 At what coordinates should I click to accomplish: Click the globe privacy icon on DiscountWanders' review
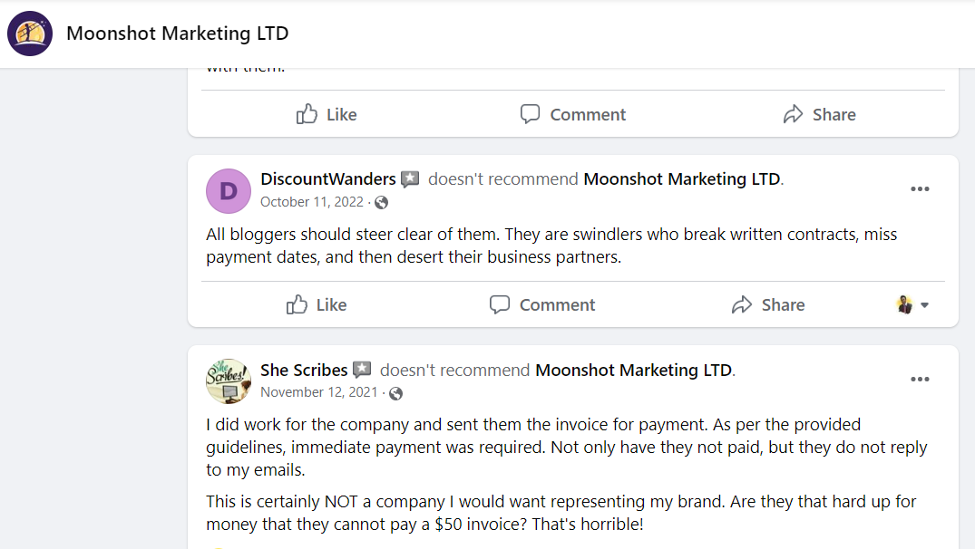pyautogui.click(x=381, y=202)
